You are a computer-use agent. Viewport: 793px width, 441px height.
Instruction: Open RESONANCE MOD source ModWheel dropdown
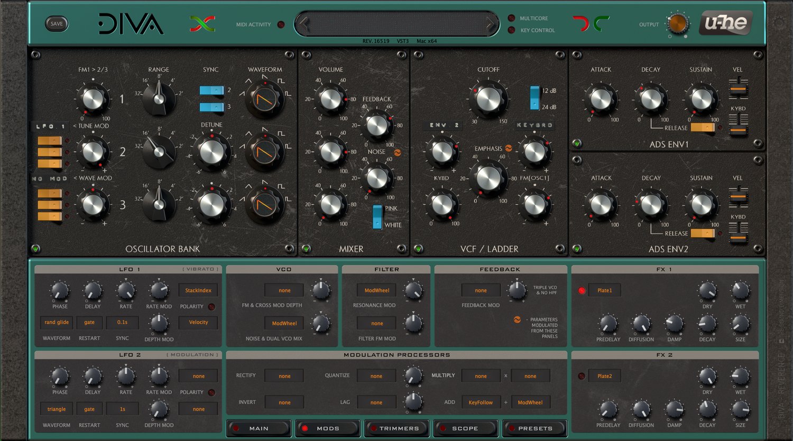point(377,290)
